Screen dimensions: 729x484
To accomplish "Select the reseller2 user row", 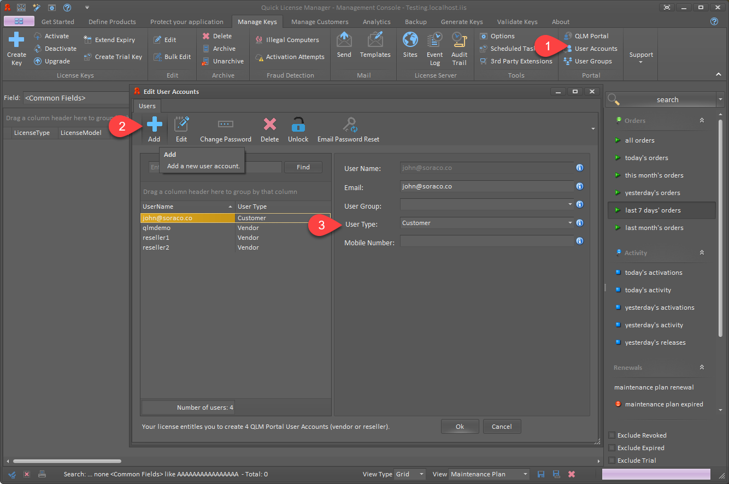I will (235, 247).
